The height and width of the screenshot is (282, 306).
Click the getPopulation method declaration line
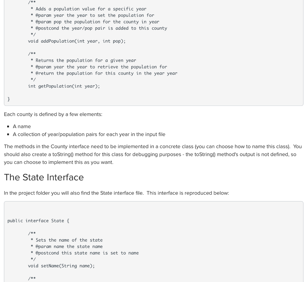click(x=64, y=86)
